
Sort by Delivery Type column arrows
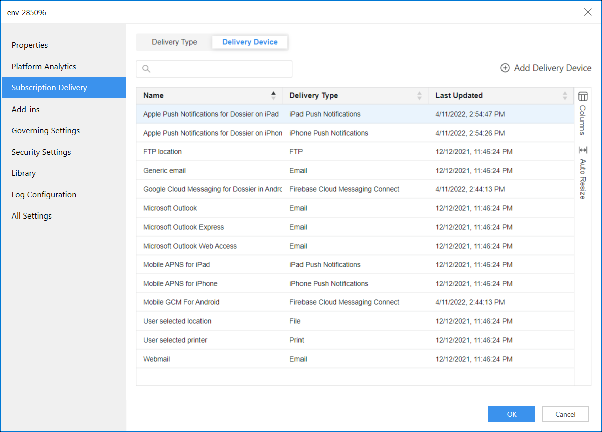pyautogui.click(x=419, y=95)
